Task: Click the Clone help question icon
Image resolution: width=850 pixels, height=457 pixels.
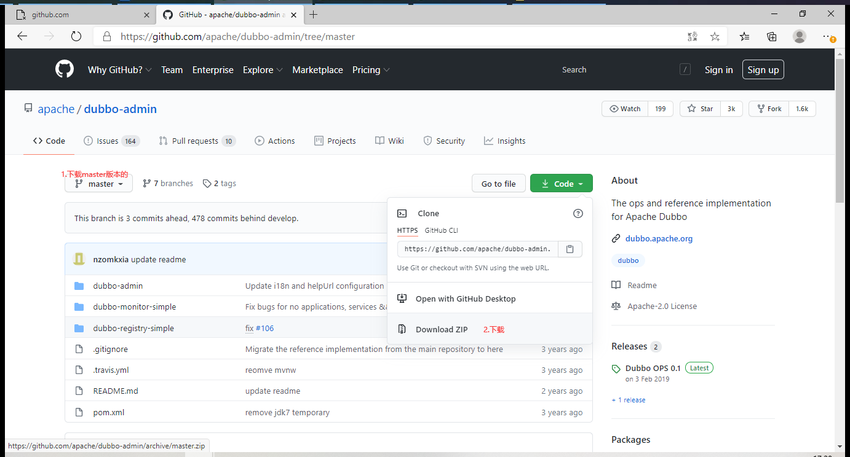Action: pos(578,214)
